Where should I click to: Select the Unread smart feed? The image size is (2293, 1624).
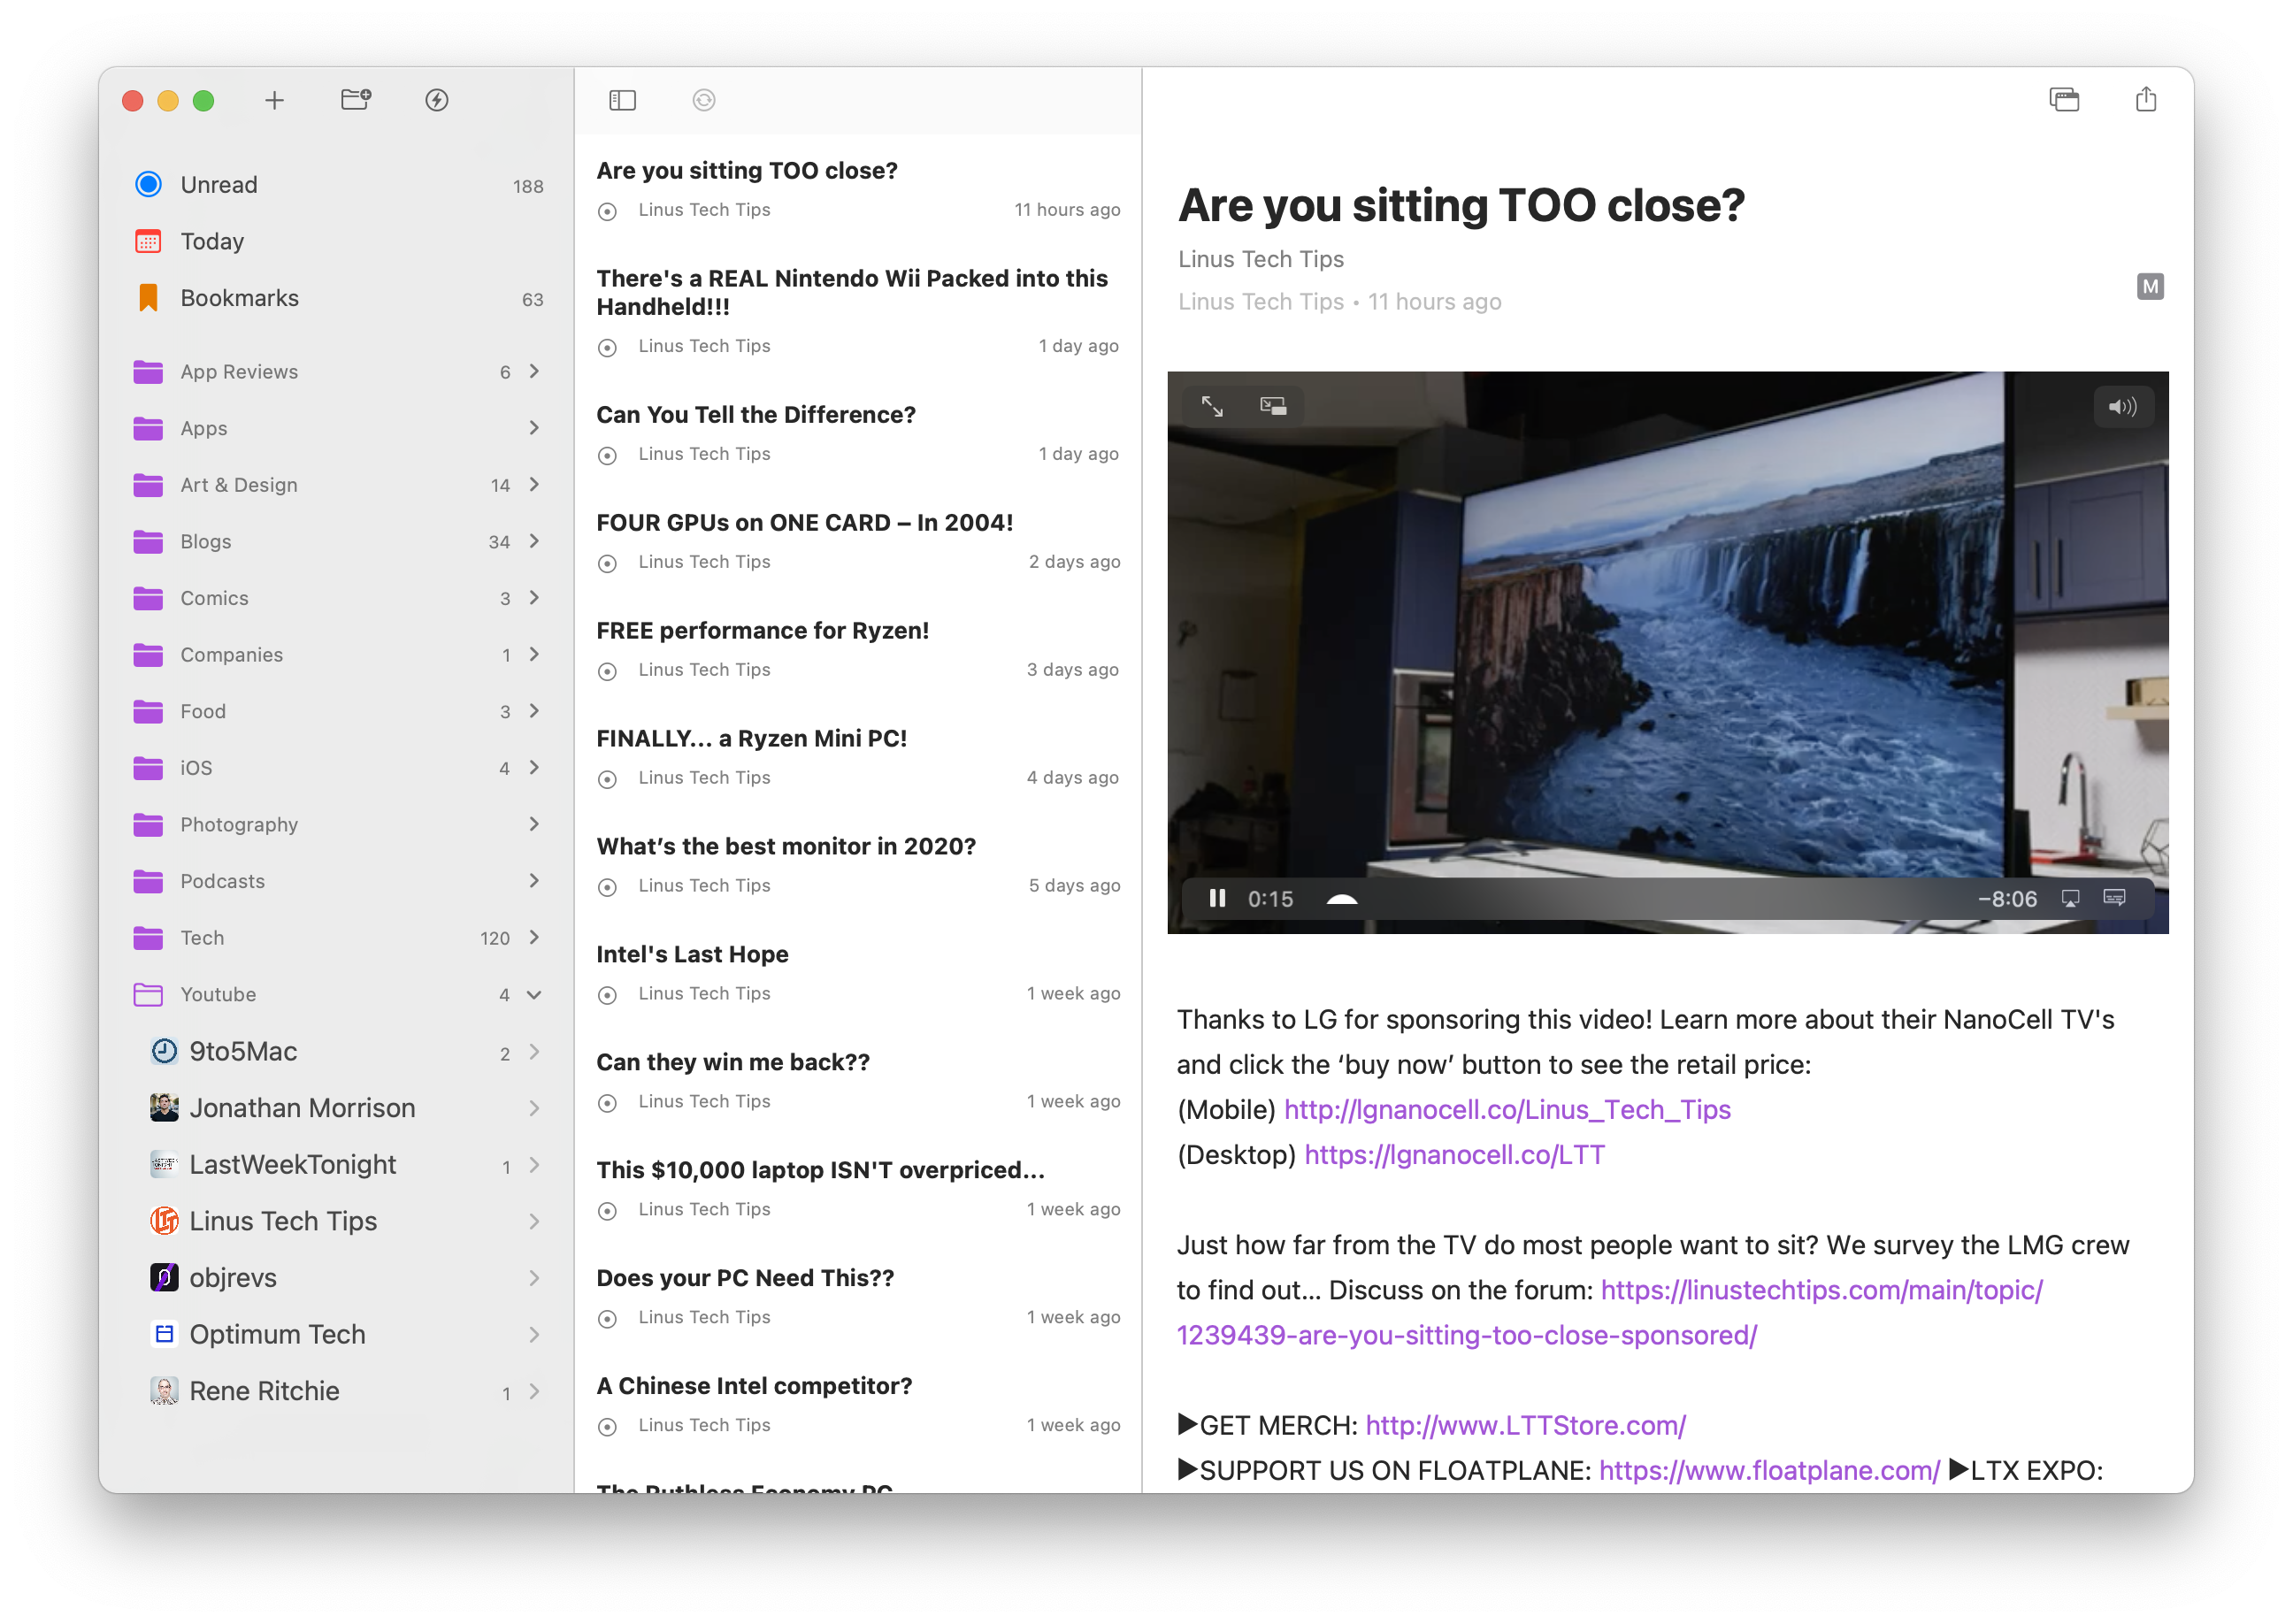[x=337, y=185]
